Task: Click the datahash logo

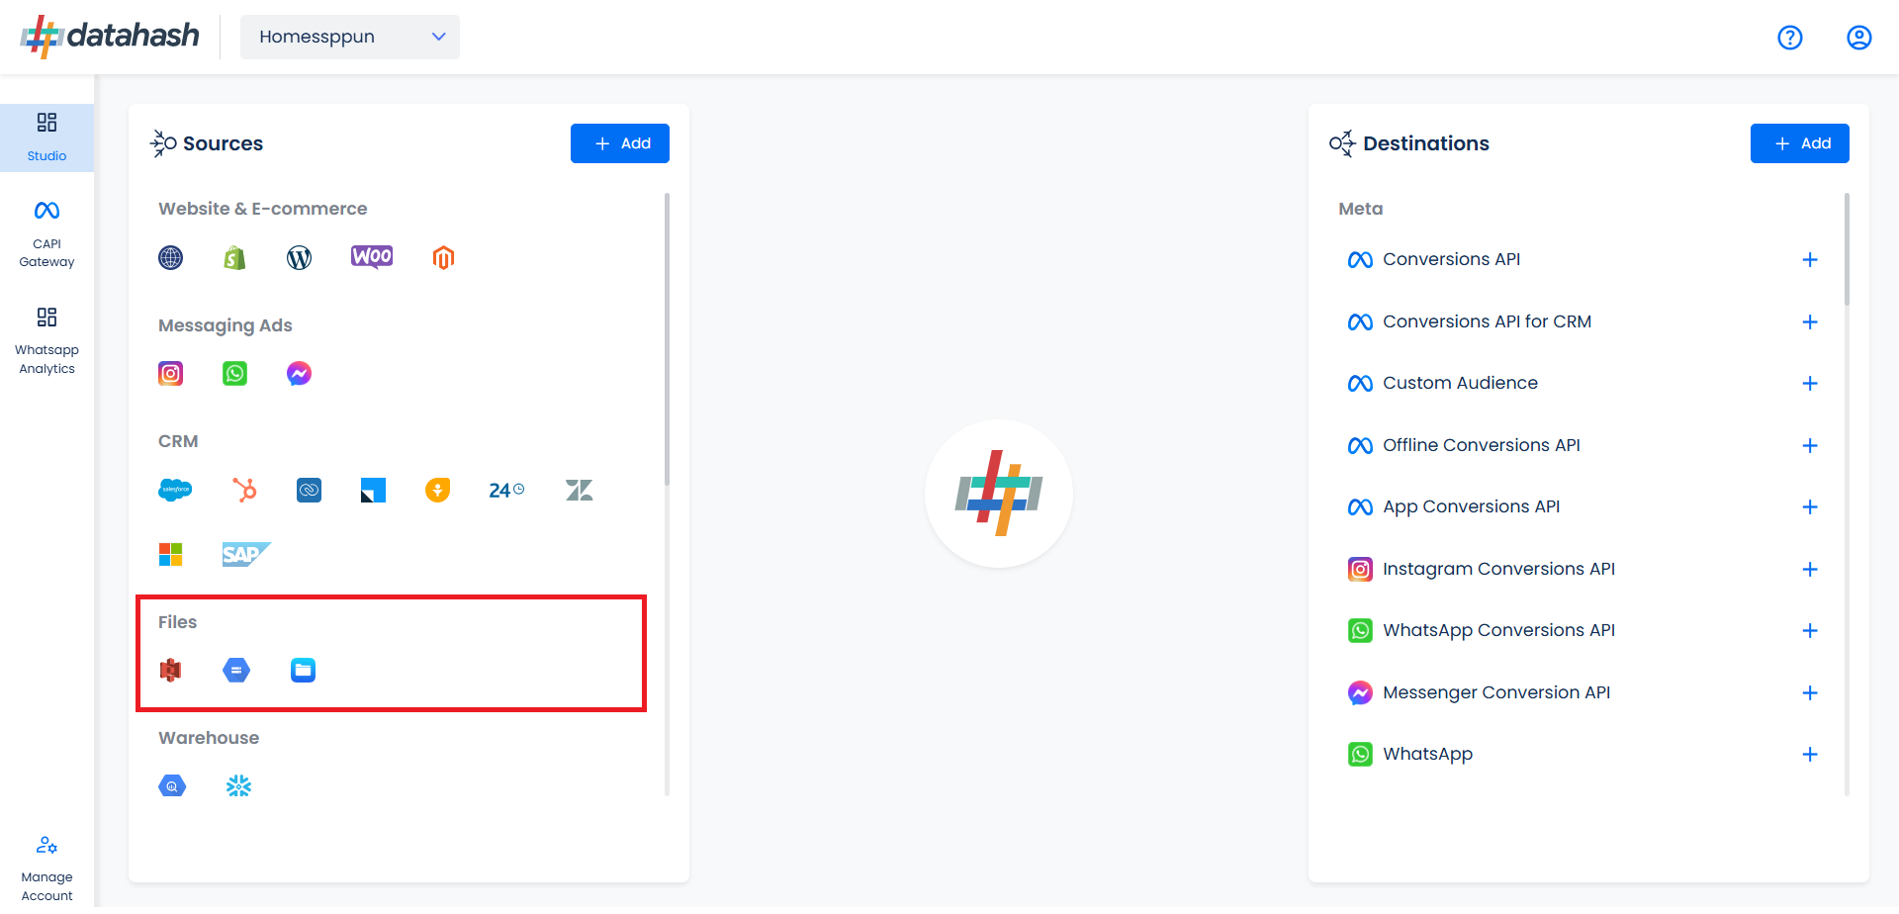Action: (110, 37)
